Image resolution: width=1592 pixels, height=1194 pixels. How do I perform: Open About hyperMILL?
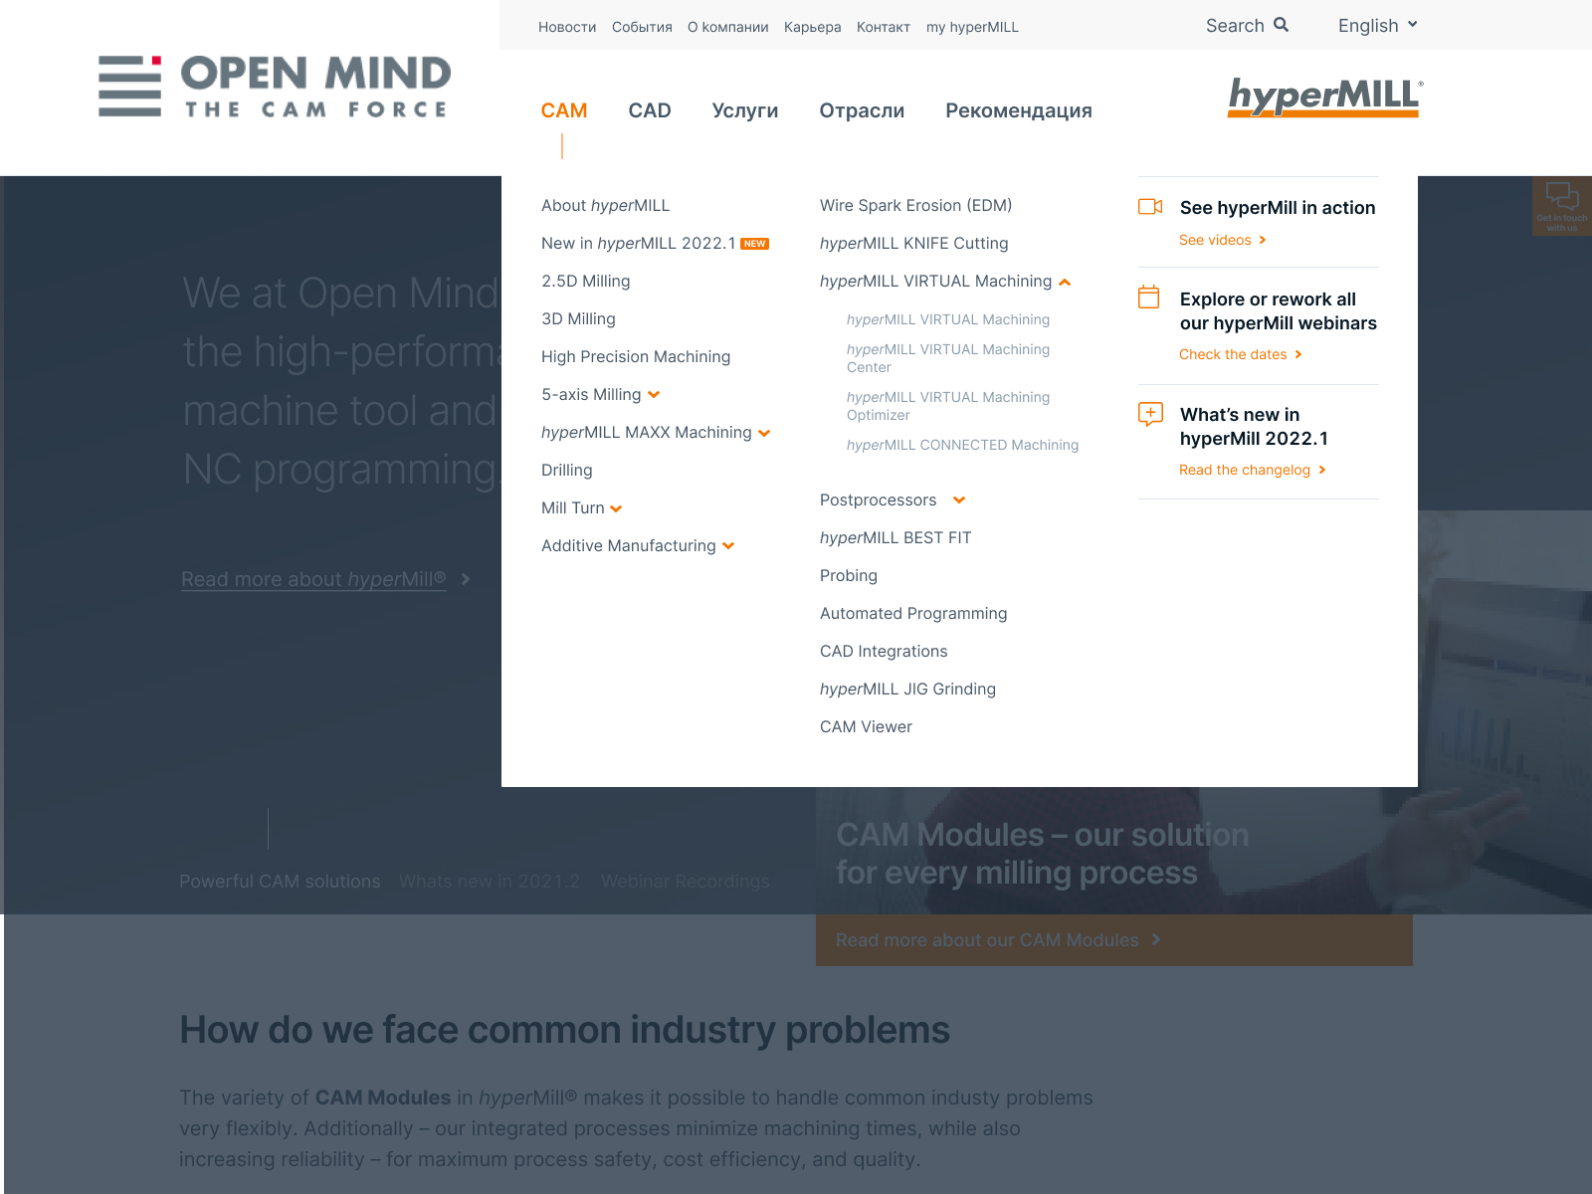click(x=605, y=206)
